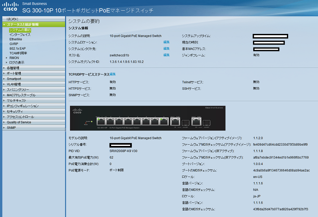
Task: Click the システムの要約 page heading
Action: [x=84, y=21]
